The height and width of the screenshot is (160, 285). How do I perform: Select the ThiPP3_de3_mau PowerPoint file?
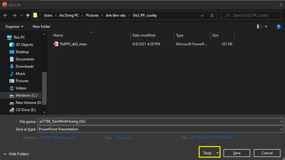click(73, 44)
